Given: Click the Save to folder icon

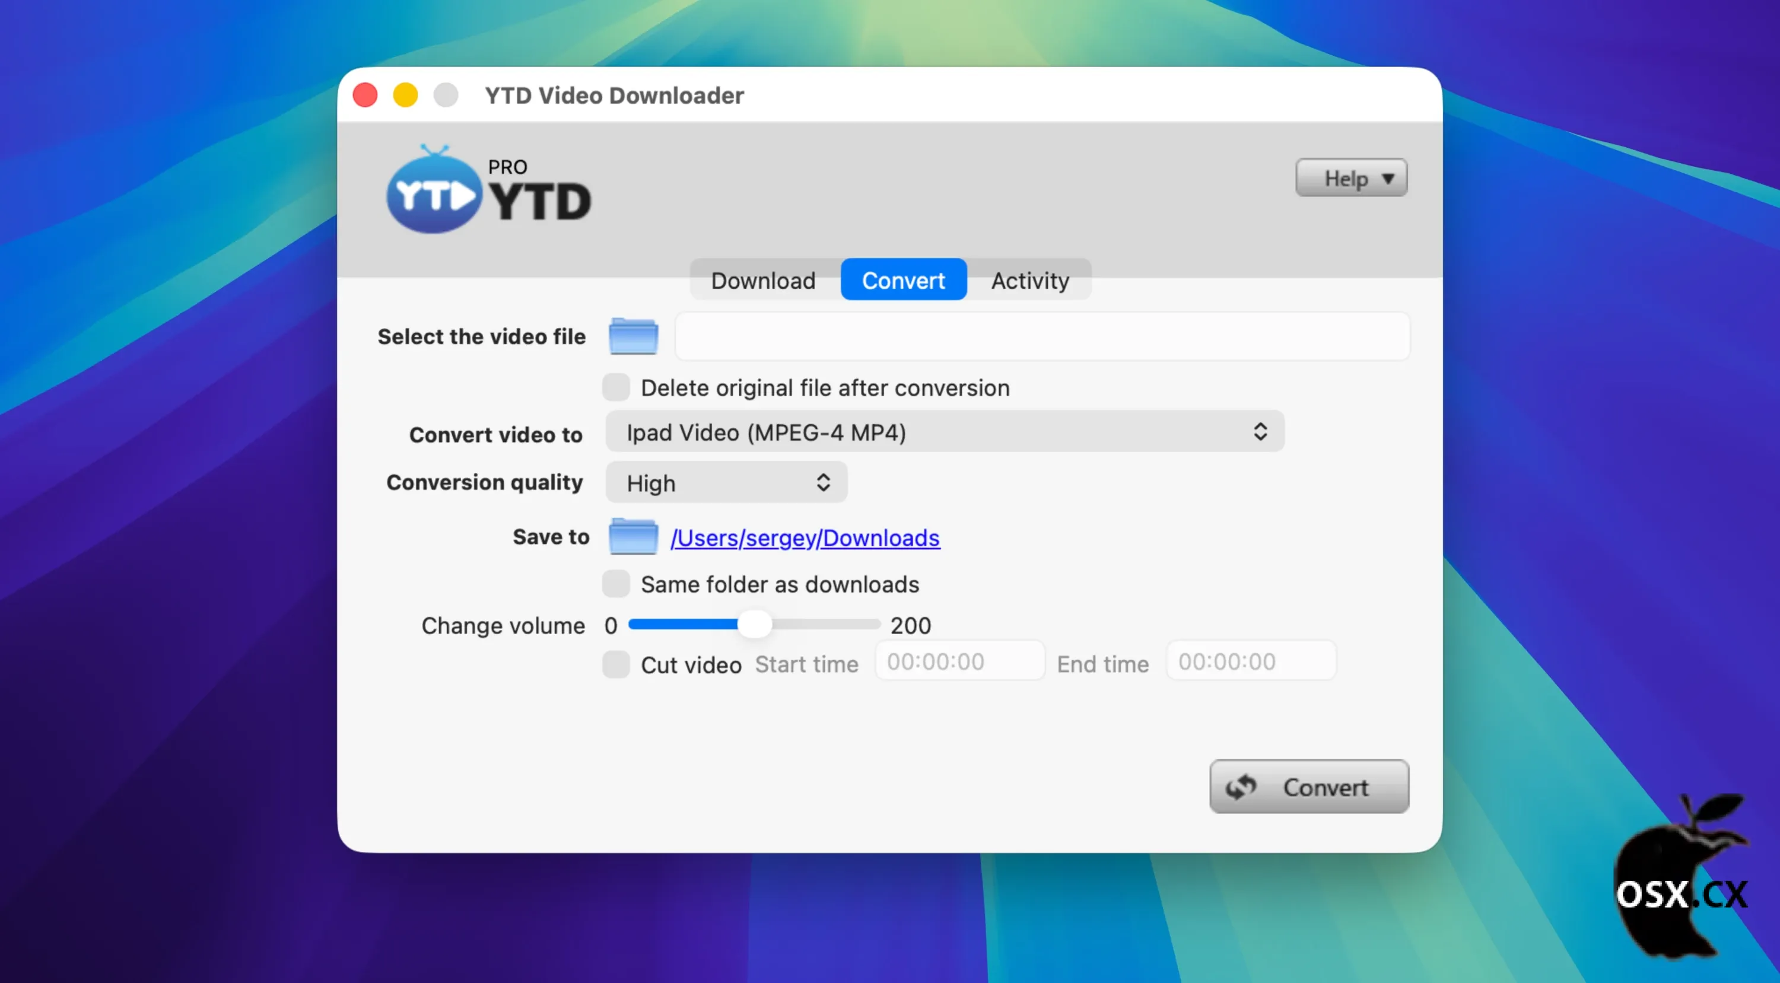Looking at the screenshot, I should pyautogui.click(x=633, y=537).
